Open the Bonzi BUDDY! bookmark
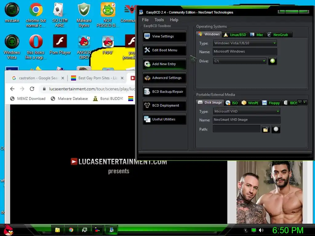 108,99
